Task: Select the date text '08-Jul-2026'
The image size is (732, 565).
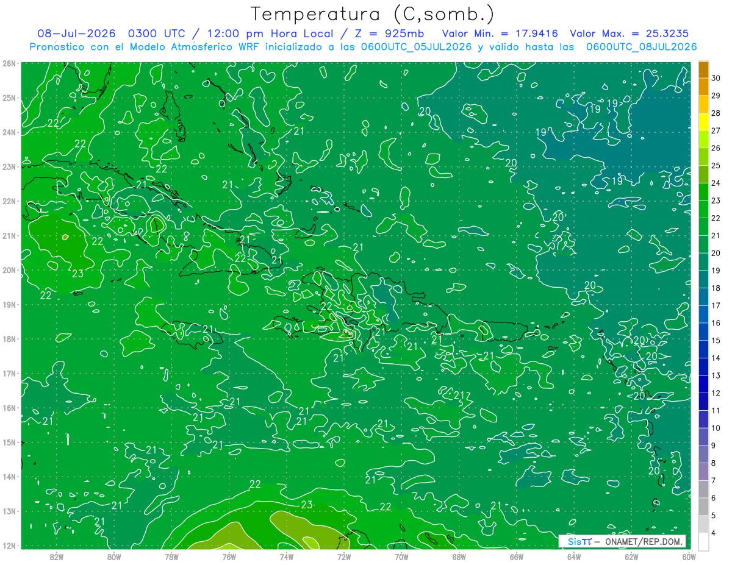Action: [76, 33]
